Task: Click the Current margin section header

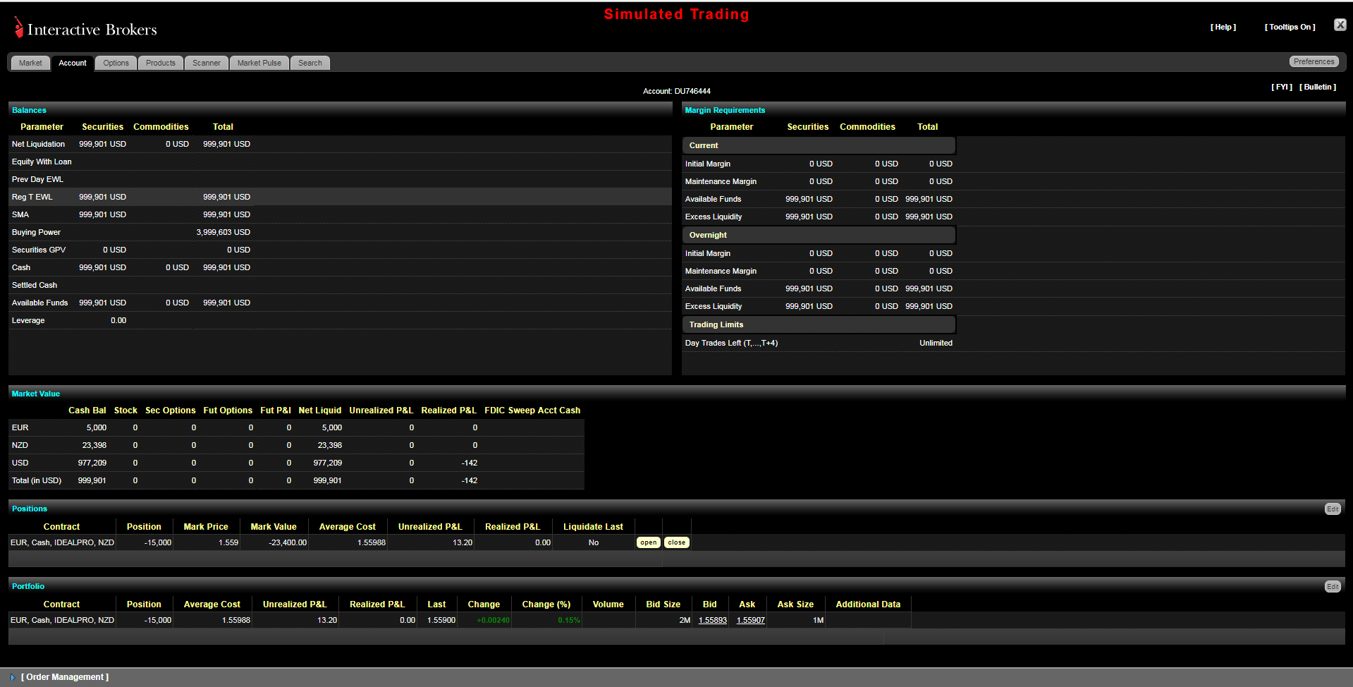Action: (x=819, y=145)
